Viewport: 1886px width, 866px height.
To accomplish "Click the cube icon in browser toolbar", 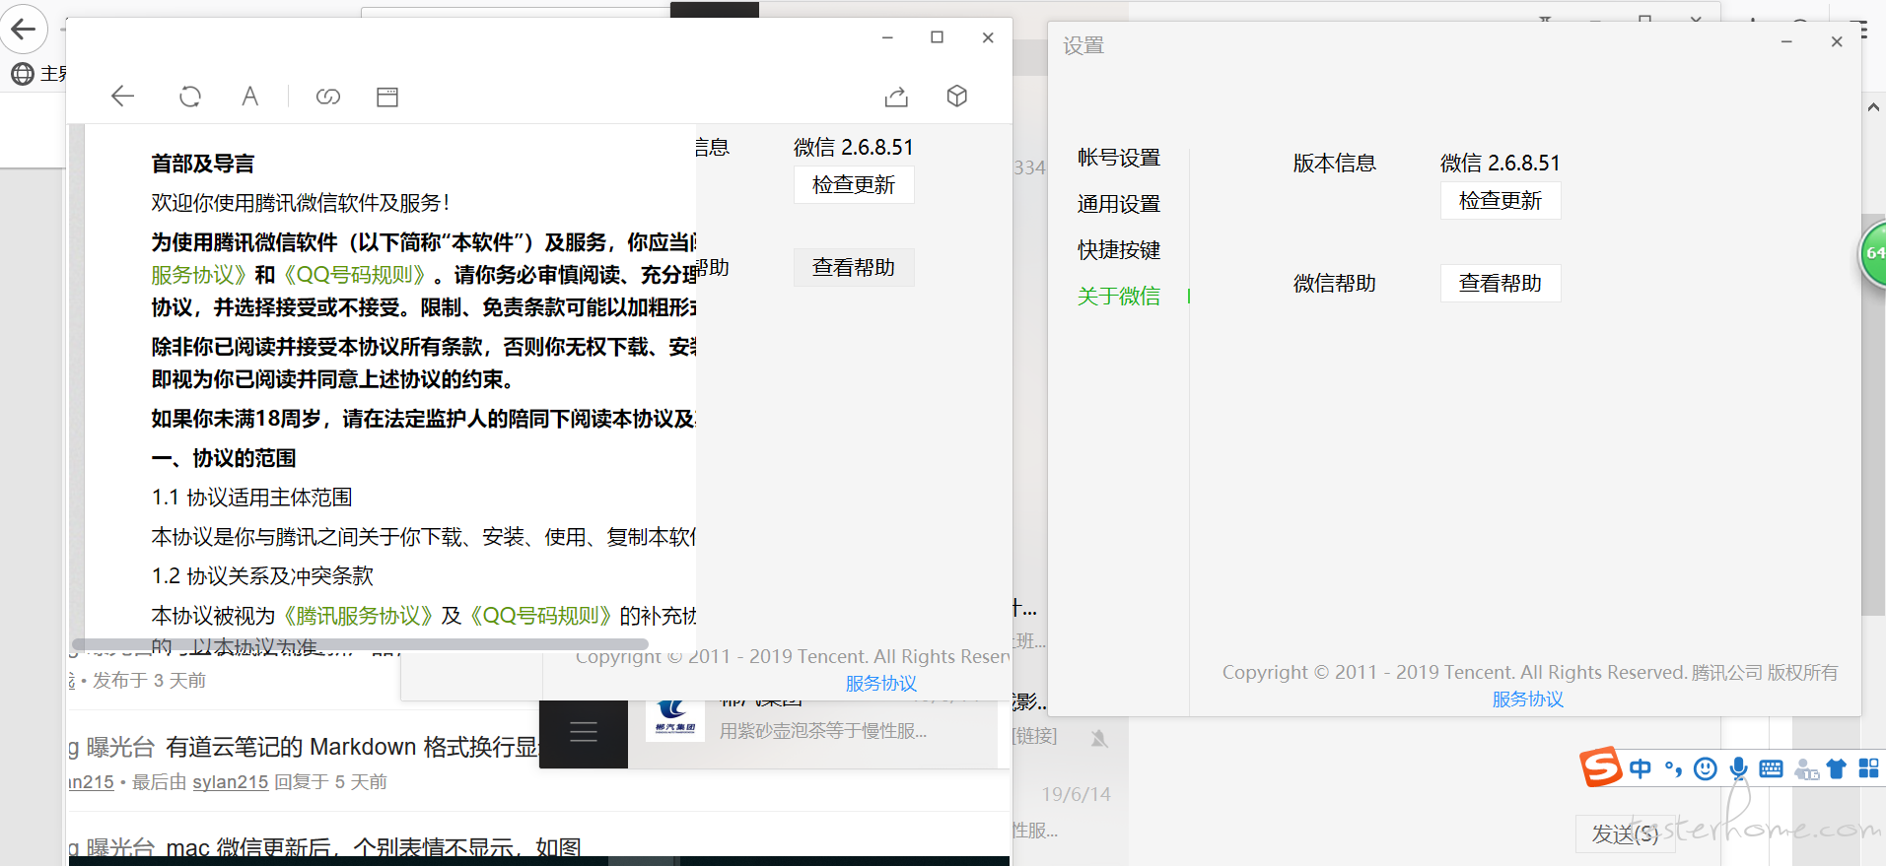I will (x=956, y=96).
